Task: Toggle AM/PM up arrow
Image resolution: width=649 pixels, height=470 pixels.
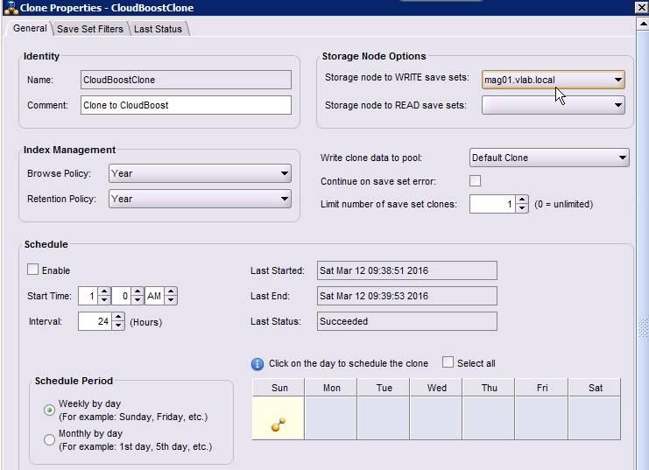Action: click(x=171, y=291)
